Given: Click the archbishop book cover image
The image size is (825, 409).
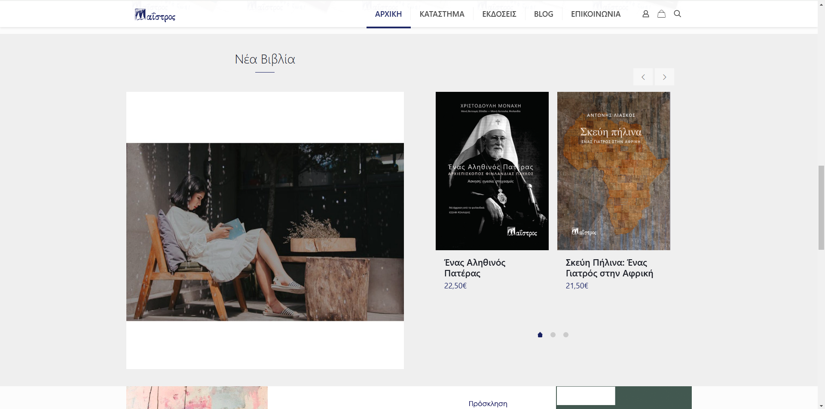Looking at the screenshot, I should click(492, 171).
